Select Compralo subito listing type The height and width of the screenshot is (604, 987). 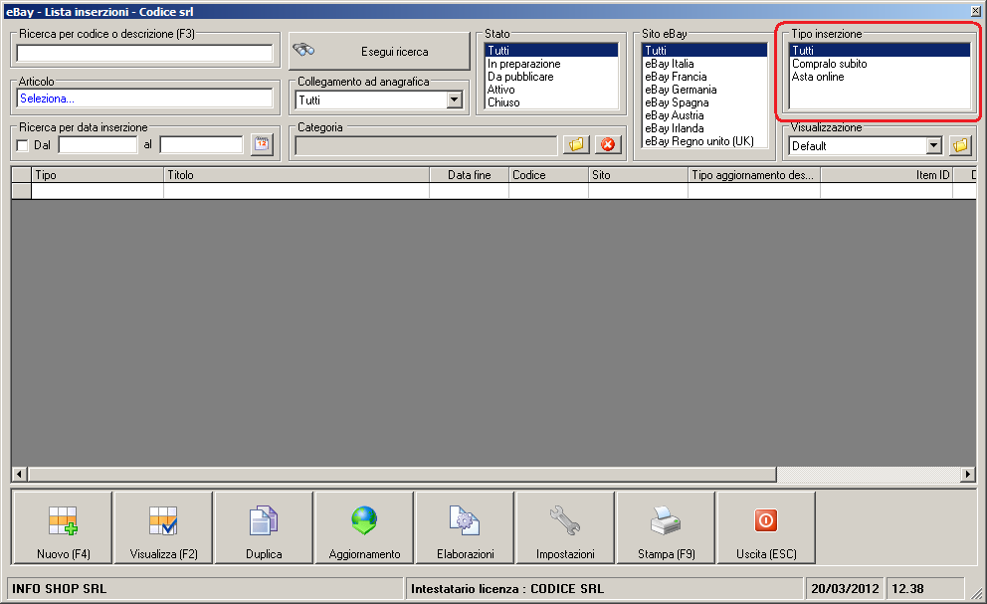(x=880, y=64)
